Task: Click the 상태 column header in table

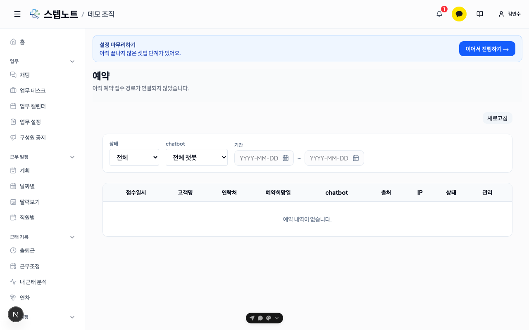Action: point(451,193)
